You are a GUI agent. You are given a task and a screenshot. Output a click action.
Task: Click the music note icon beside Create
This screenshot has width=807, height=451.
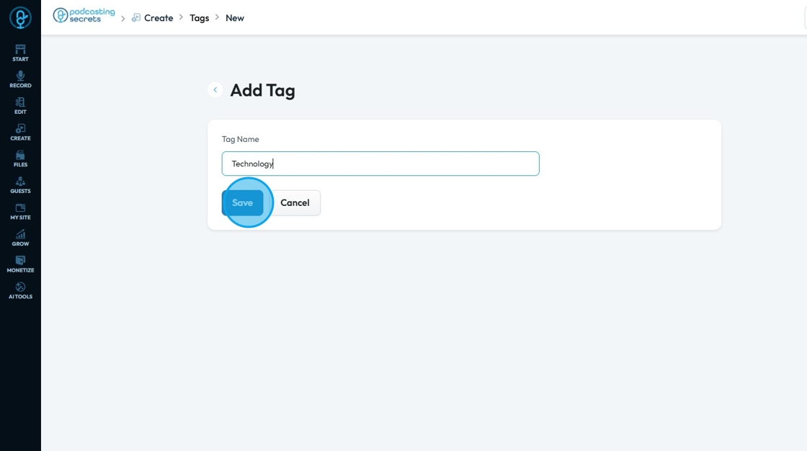(136, 18)
